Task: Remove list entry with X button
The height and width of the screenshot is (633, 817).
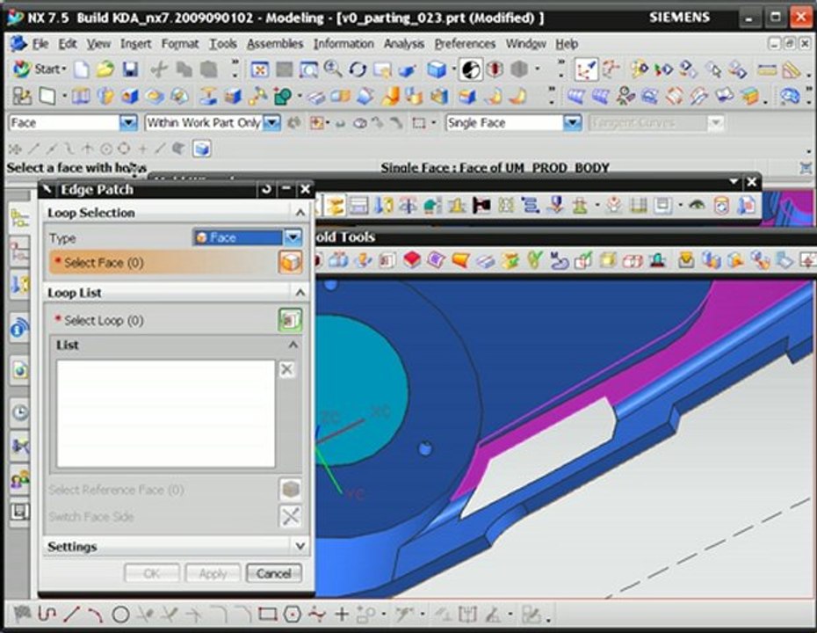Action: click(x=286, y=369)
